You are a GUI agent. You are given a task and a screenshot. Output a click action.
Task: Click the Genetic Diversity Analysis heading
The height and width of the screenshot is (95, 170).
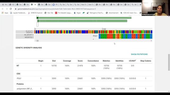coord(29,48)
